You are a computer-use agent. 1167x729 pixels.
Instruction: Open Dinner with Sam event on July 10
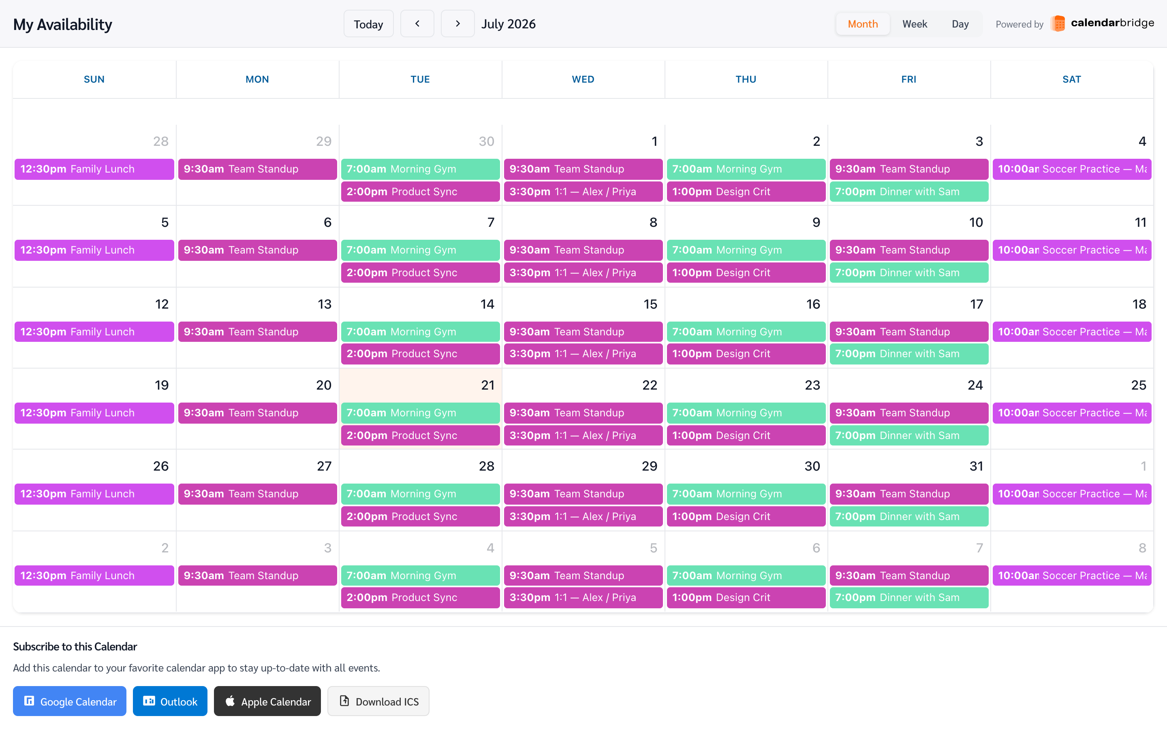coord(909,273)
